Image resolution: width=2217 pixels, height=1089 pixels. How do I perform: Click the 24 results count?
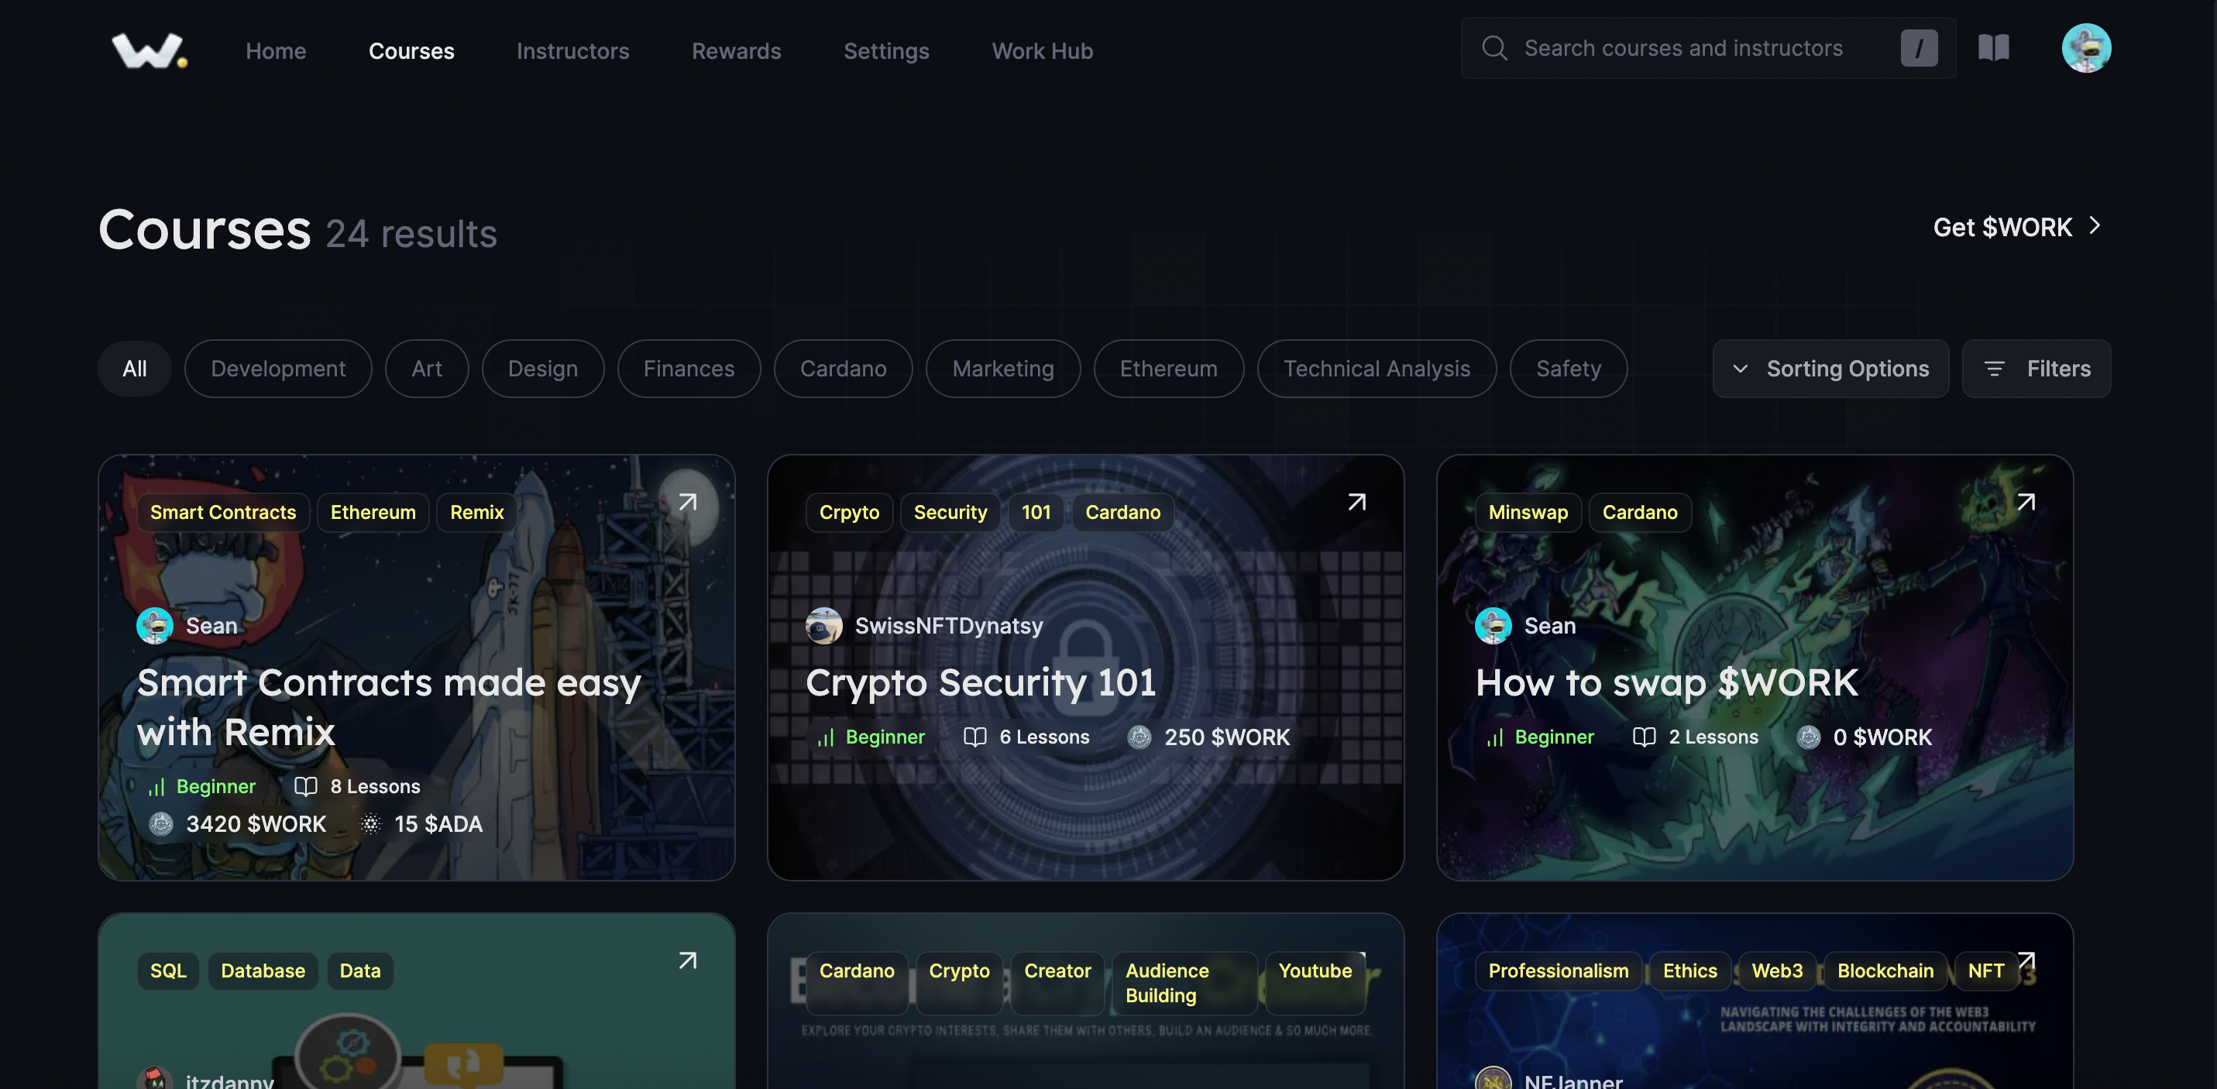[x=411, y=233]
